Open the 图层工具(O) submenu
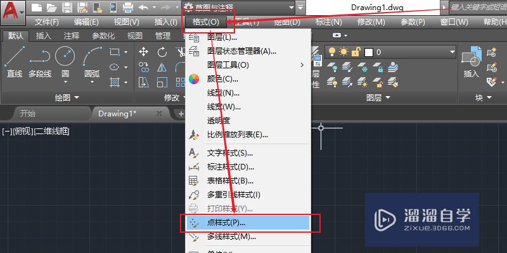Screen dimensions: 507x253 pyautogui.click(x=248, y=65)
